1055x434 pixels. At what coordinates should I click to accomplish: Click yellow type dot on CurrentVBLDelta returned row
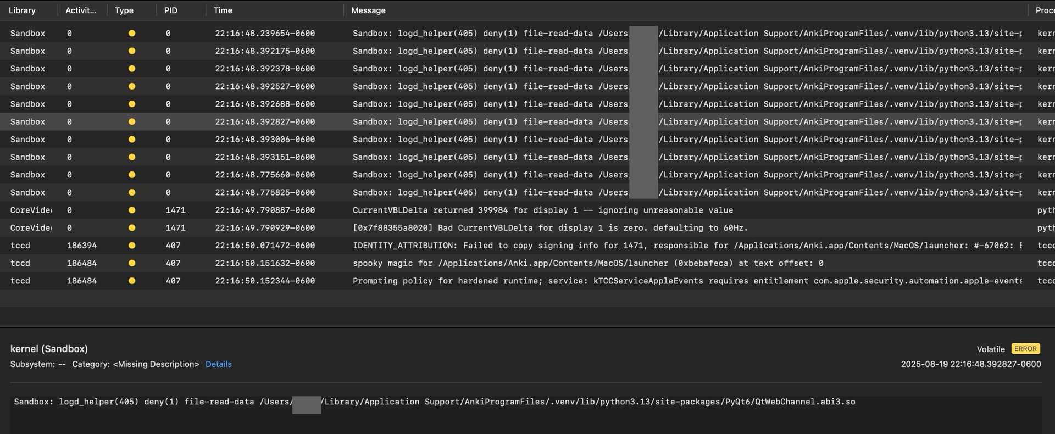click(132, 210)
